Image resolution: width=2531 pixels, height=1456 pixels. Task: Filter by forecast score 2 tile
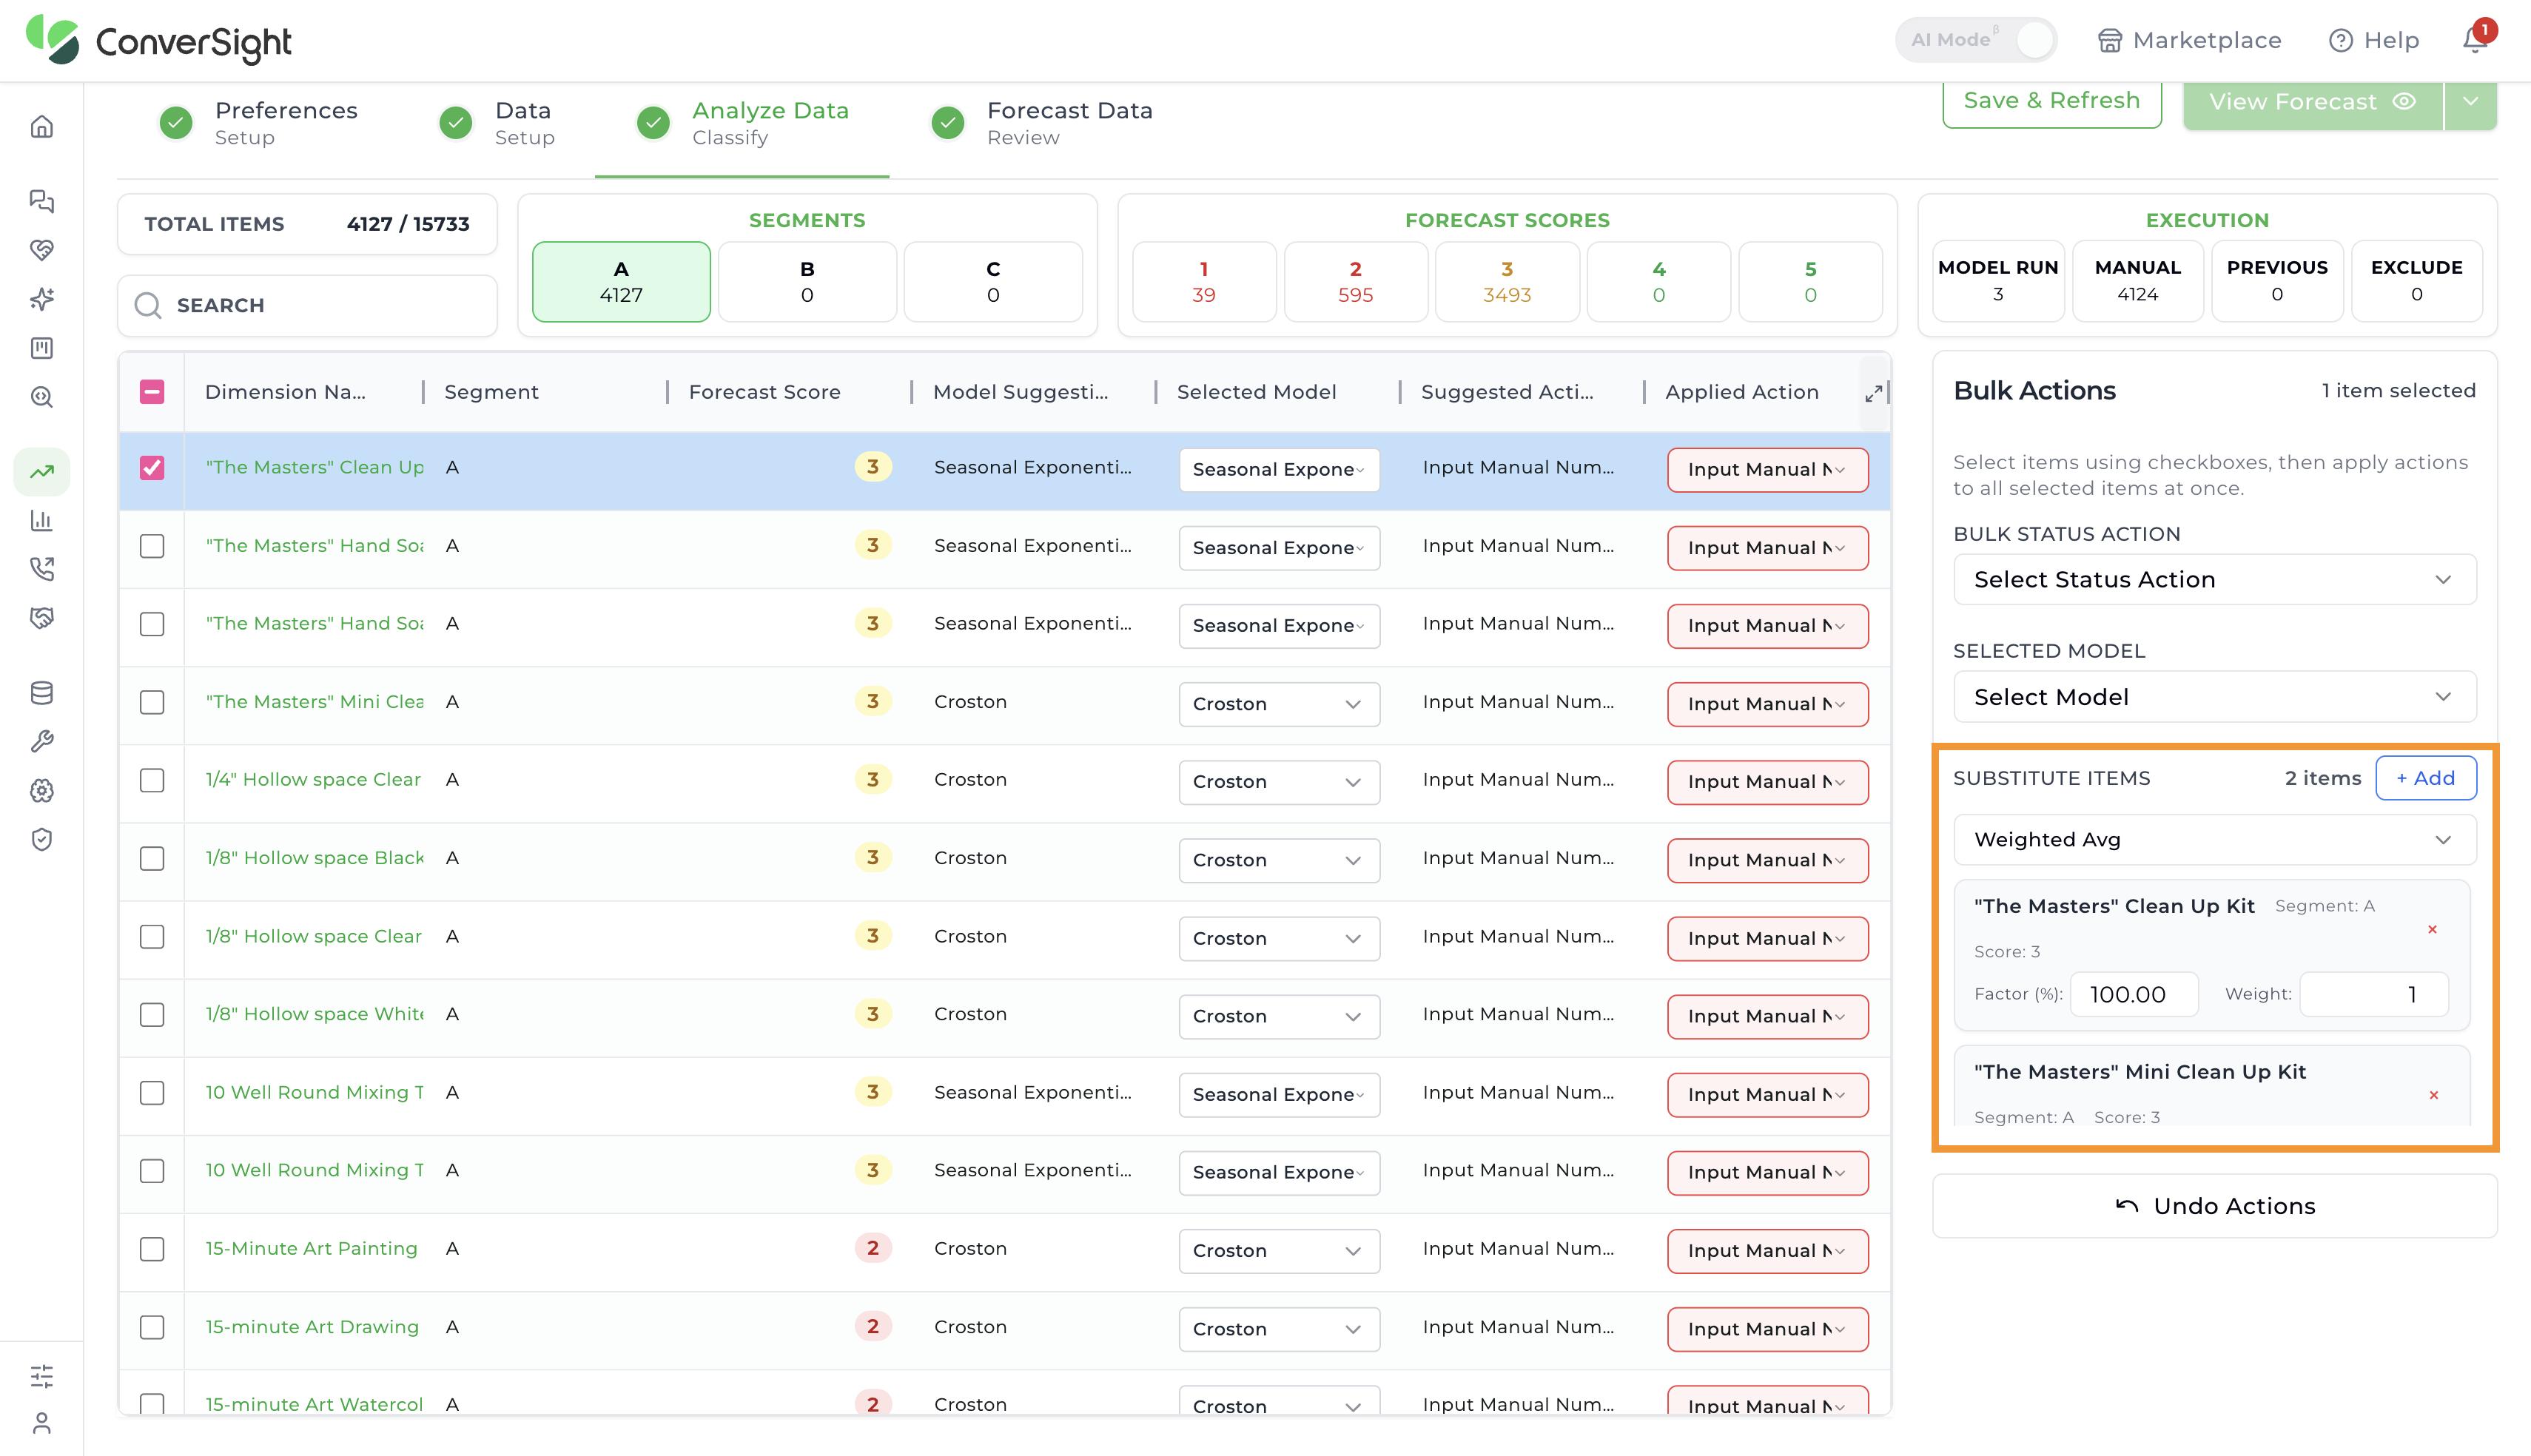tap(1355, 282)
